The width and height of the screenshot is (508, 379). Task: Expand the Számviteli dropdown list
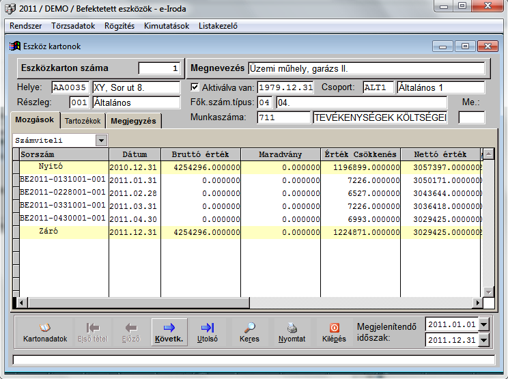pyautogui.click(x=102, y=140)
